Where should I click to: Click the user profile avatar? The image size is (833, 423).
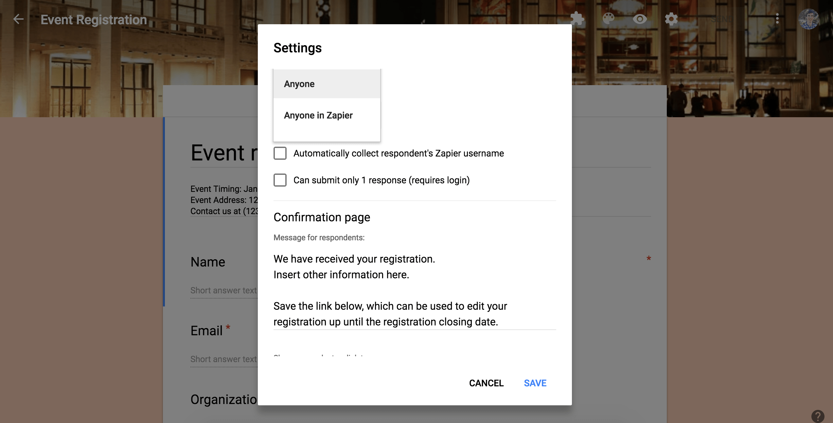808,19
